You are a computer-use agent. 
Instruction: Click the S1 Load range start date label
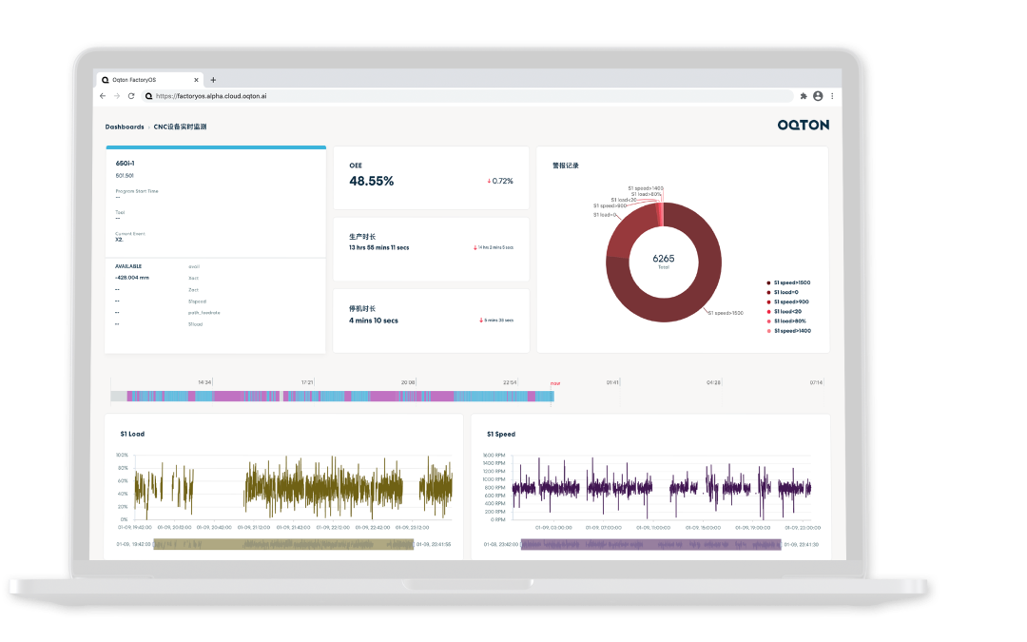[134, 544]
